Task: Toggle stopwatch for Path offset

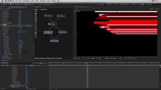Action: click(5, 49)
